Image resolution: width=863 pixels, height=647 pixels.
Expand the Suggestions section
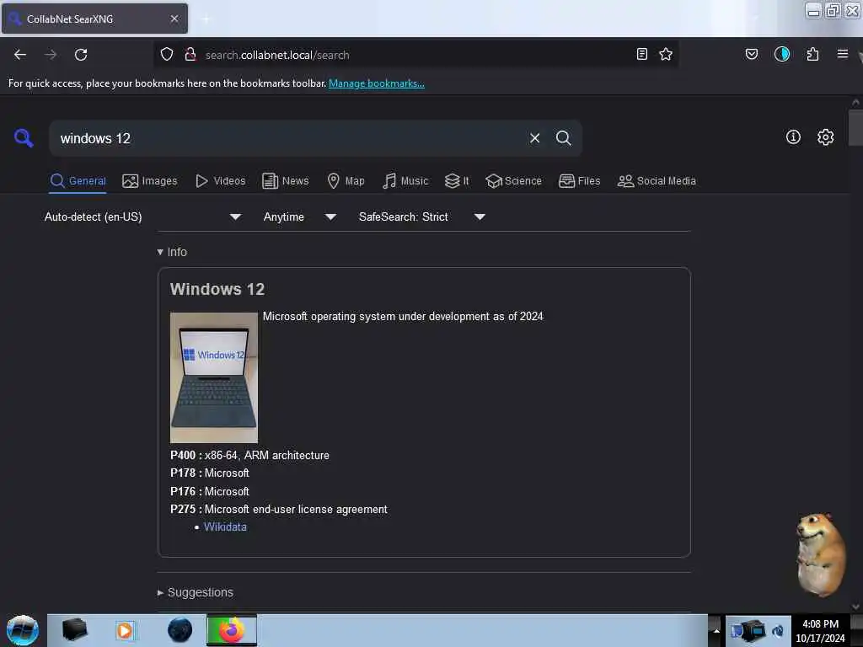point(195,592)
